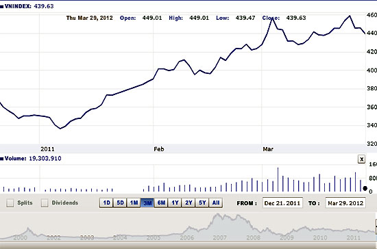This screenshot has width=377, height=249.
Task: Click the Low value 439.47
Action: point(245,18)
